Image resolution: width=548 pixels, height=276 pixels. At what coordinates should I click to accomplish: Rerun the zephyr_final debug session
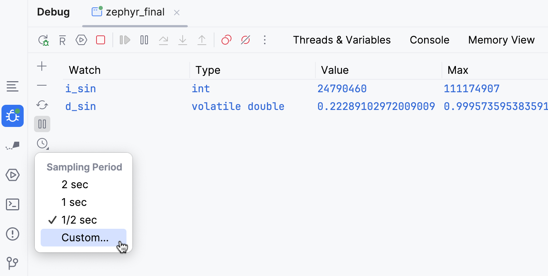(x=44, y=40)
